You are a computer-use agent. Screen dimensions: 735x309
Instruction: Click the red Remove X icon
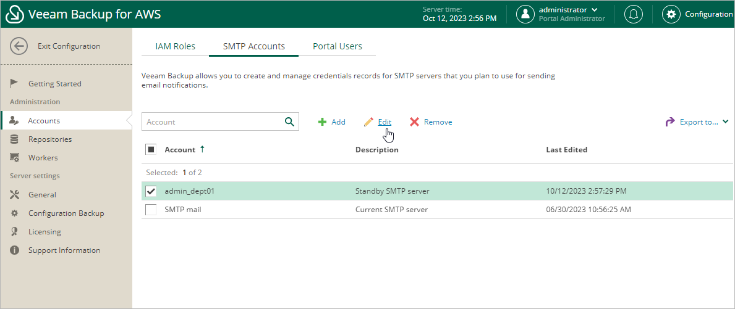coord(414,122)
